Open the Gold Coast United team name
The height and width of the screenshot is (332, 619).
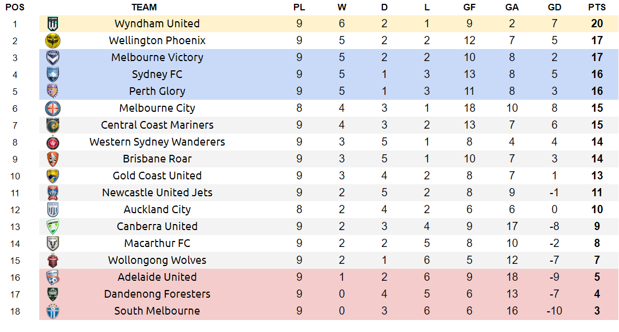(157, 176)
